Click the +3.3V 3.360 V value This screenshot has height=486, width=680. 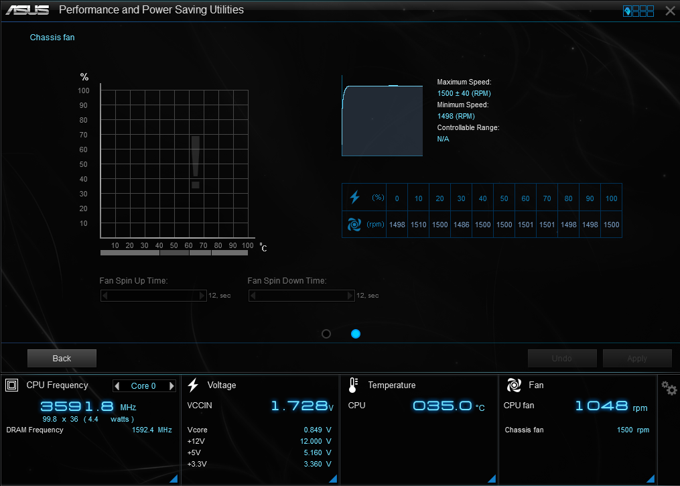(318, 464)
